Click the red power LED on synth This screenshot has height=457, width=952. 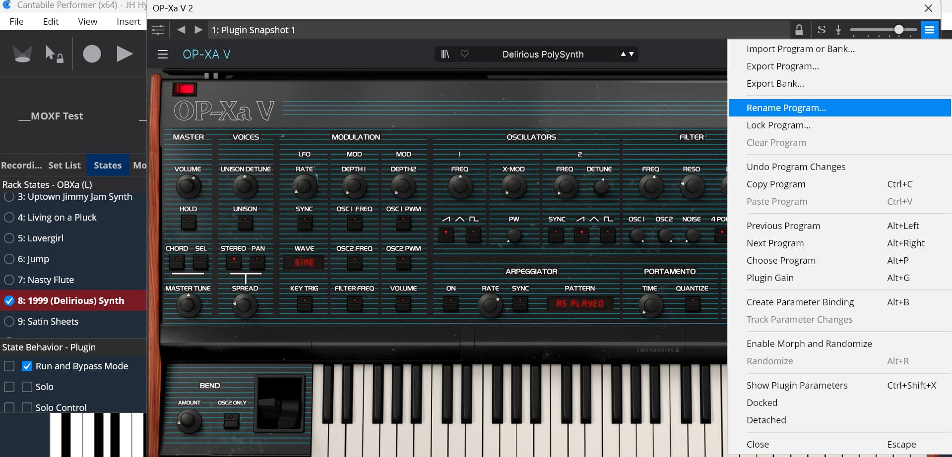[185, 89]
